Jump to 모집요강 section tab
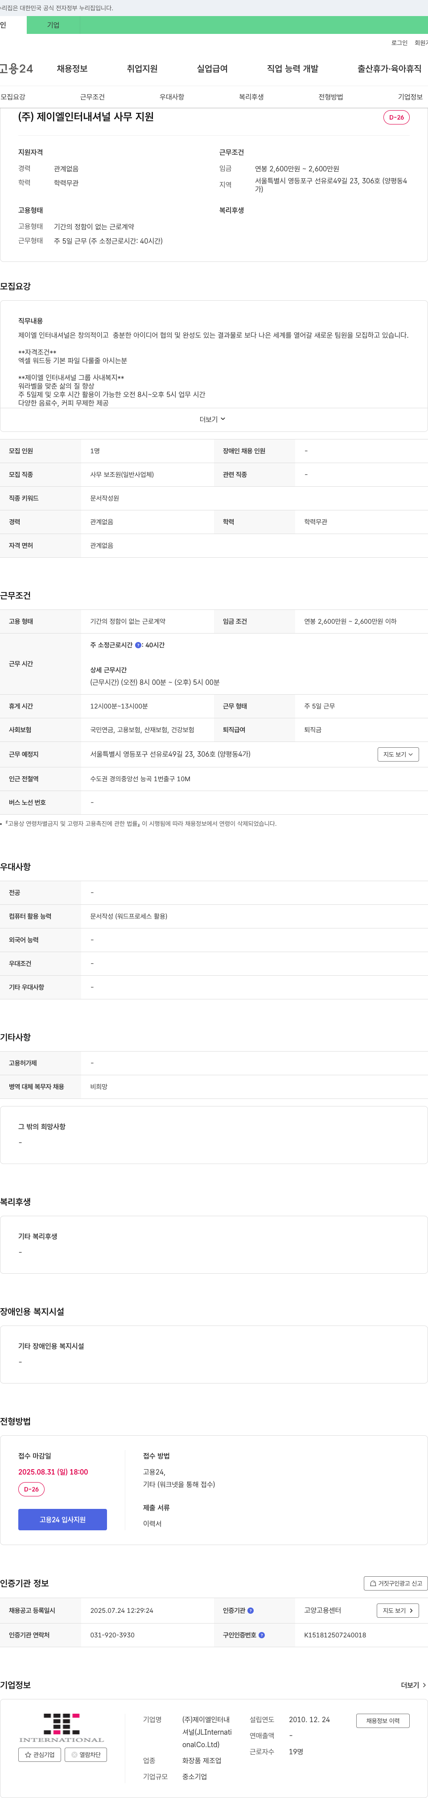This screenshot has width=428, height=1798. coord(12,97)
